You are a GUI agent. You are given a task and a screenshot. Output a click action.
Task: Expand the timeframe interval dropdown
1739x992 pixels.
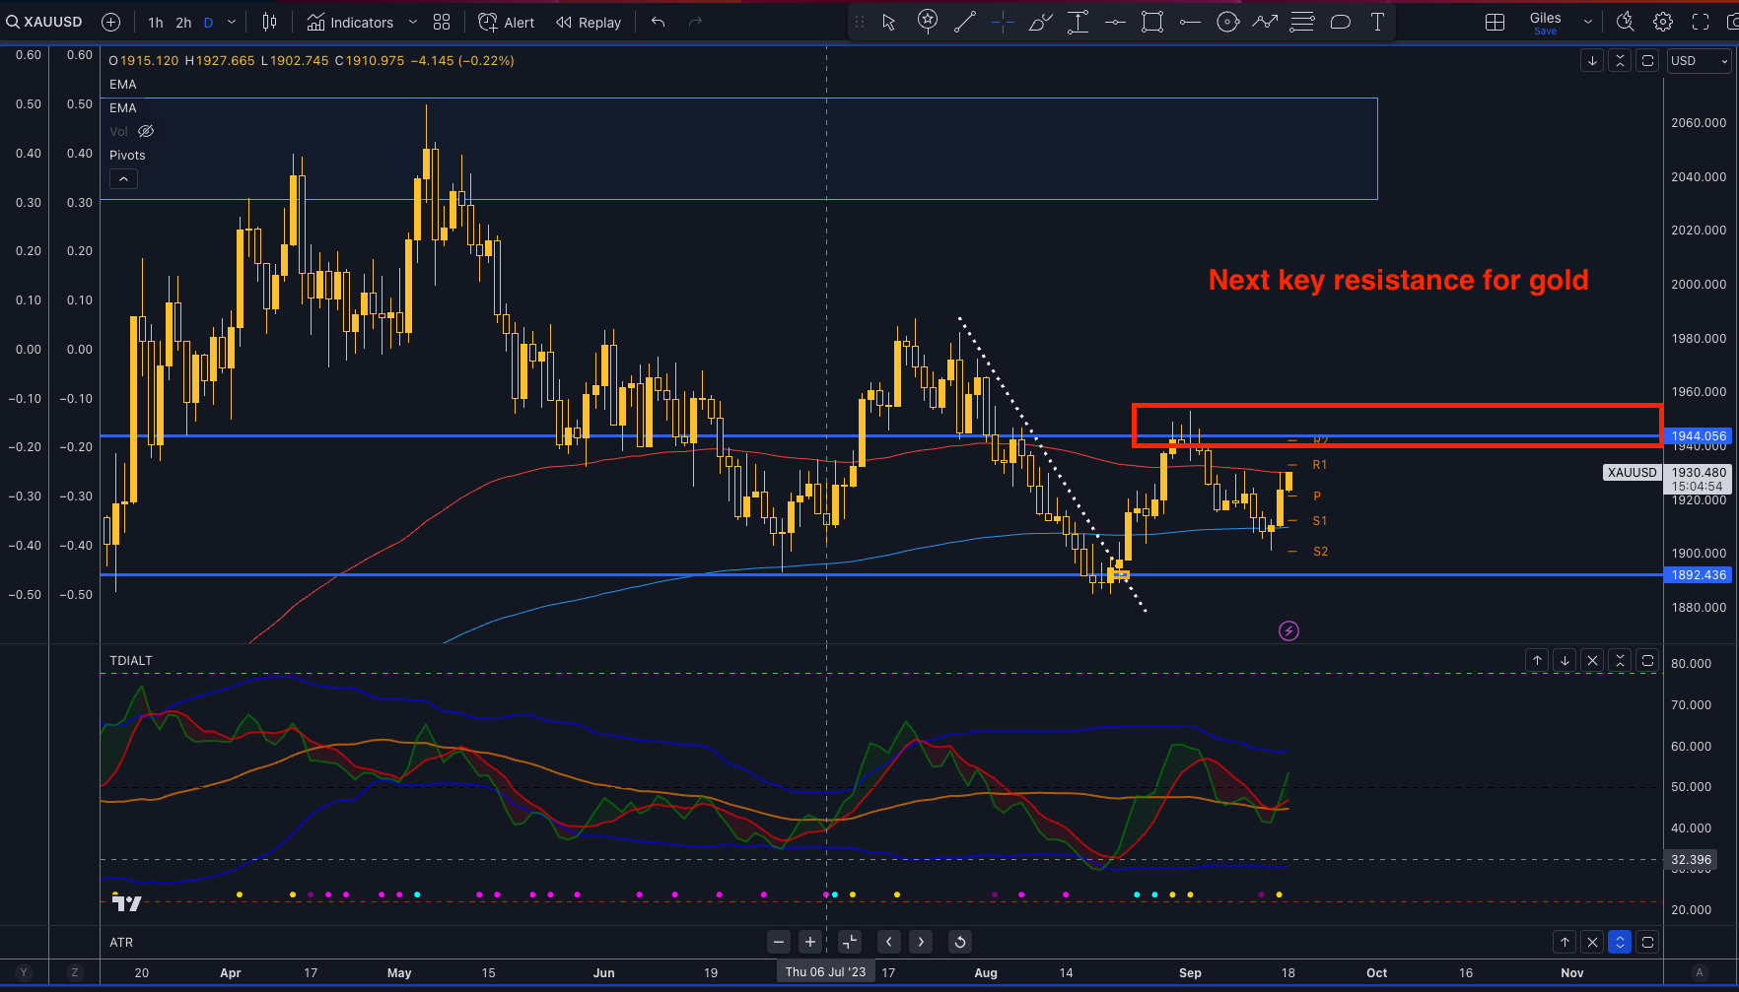pos(232,22)
